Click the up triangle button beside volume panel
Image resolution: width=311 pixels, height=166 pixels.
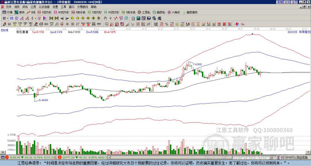click(3, 152)
